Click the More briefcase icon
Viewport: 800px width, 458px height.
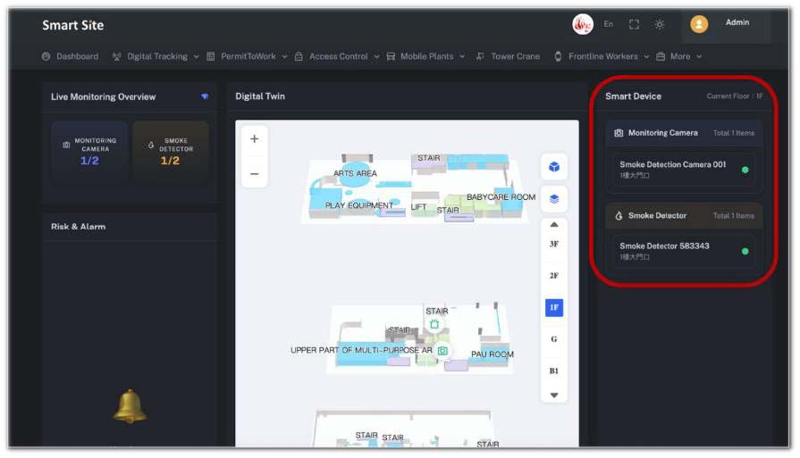(x=661, y=56)
